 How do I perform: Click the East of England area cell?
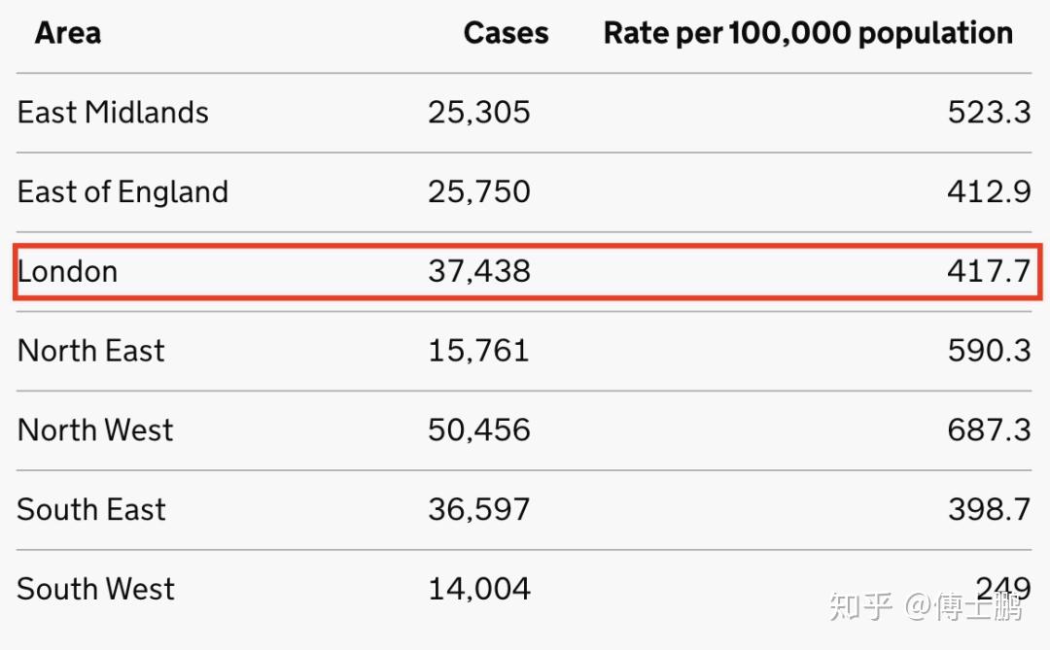click(122, 192)
